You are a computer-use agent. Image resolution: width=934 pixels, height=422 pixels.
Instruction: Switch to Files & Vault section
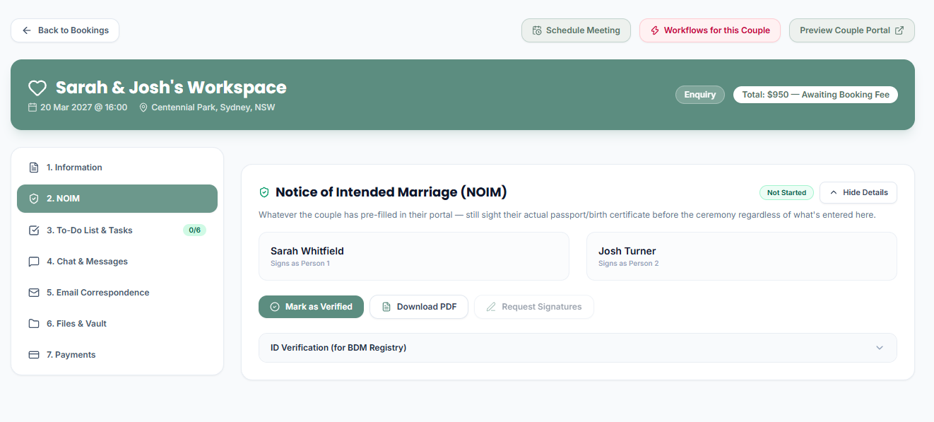(117, 324)
